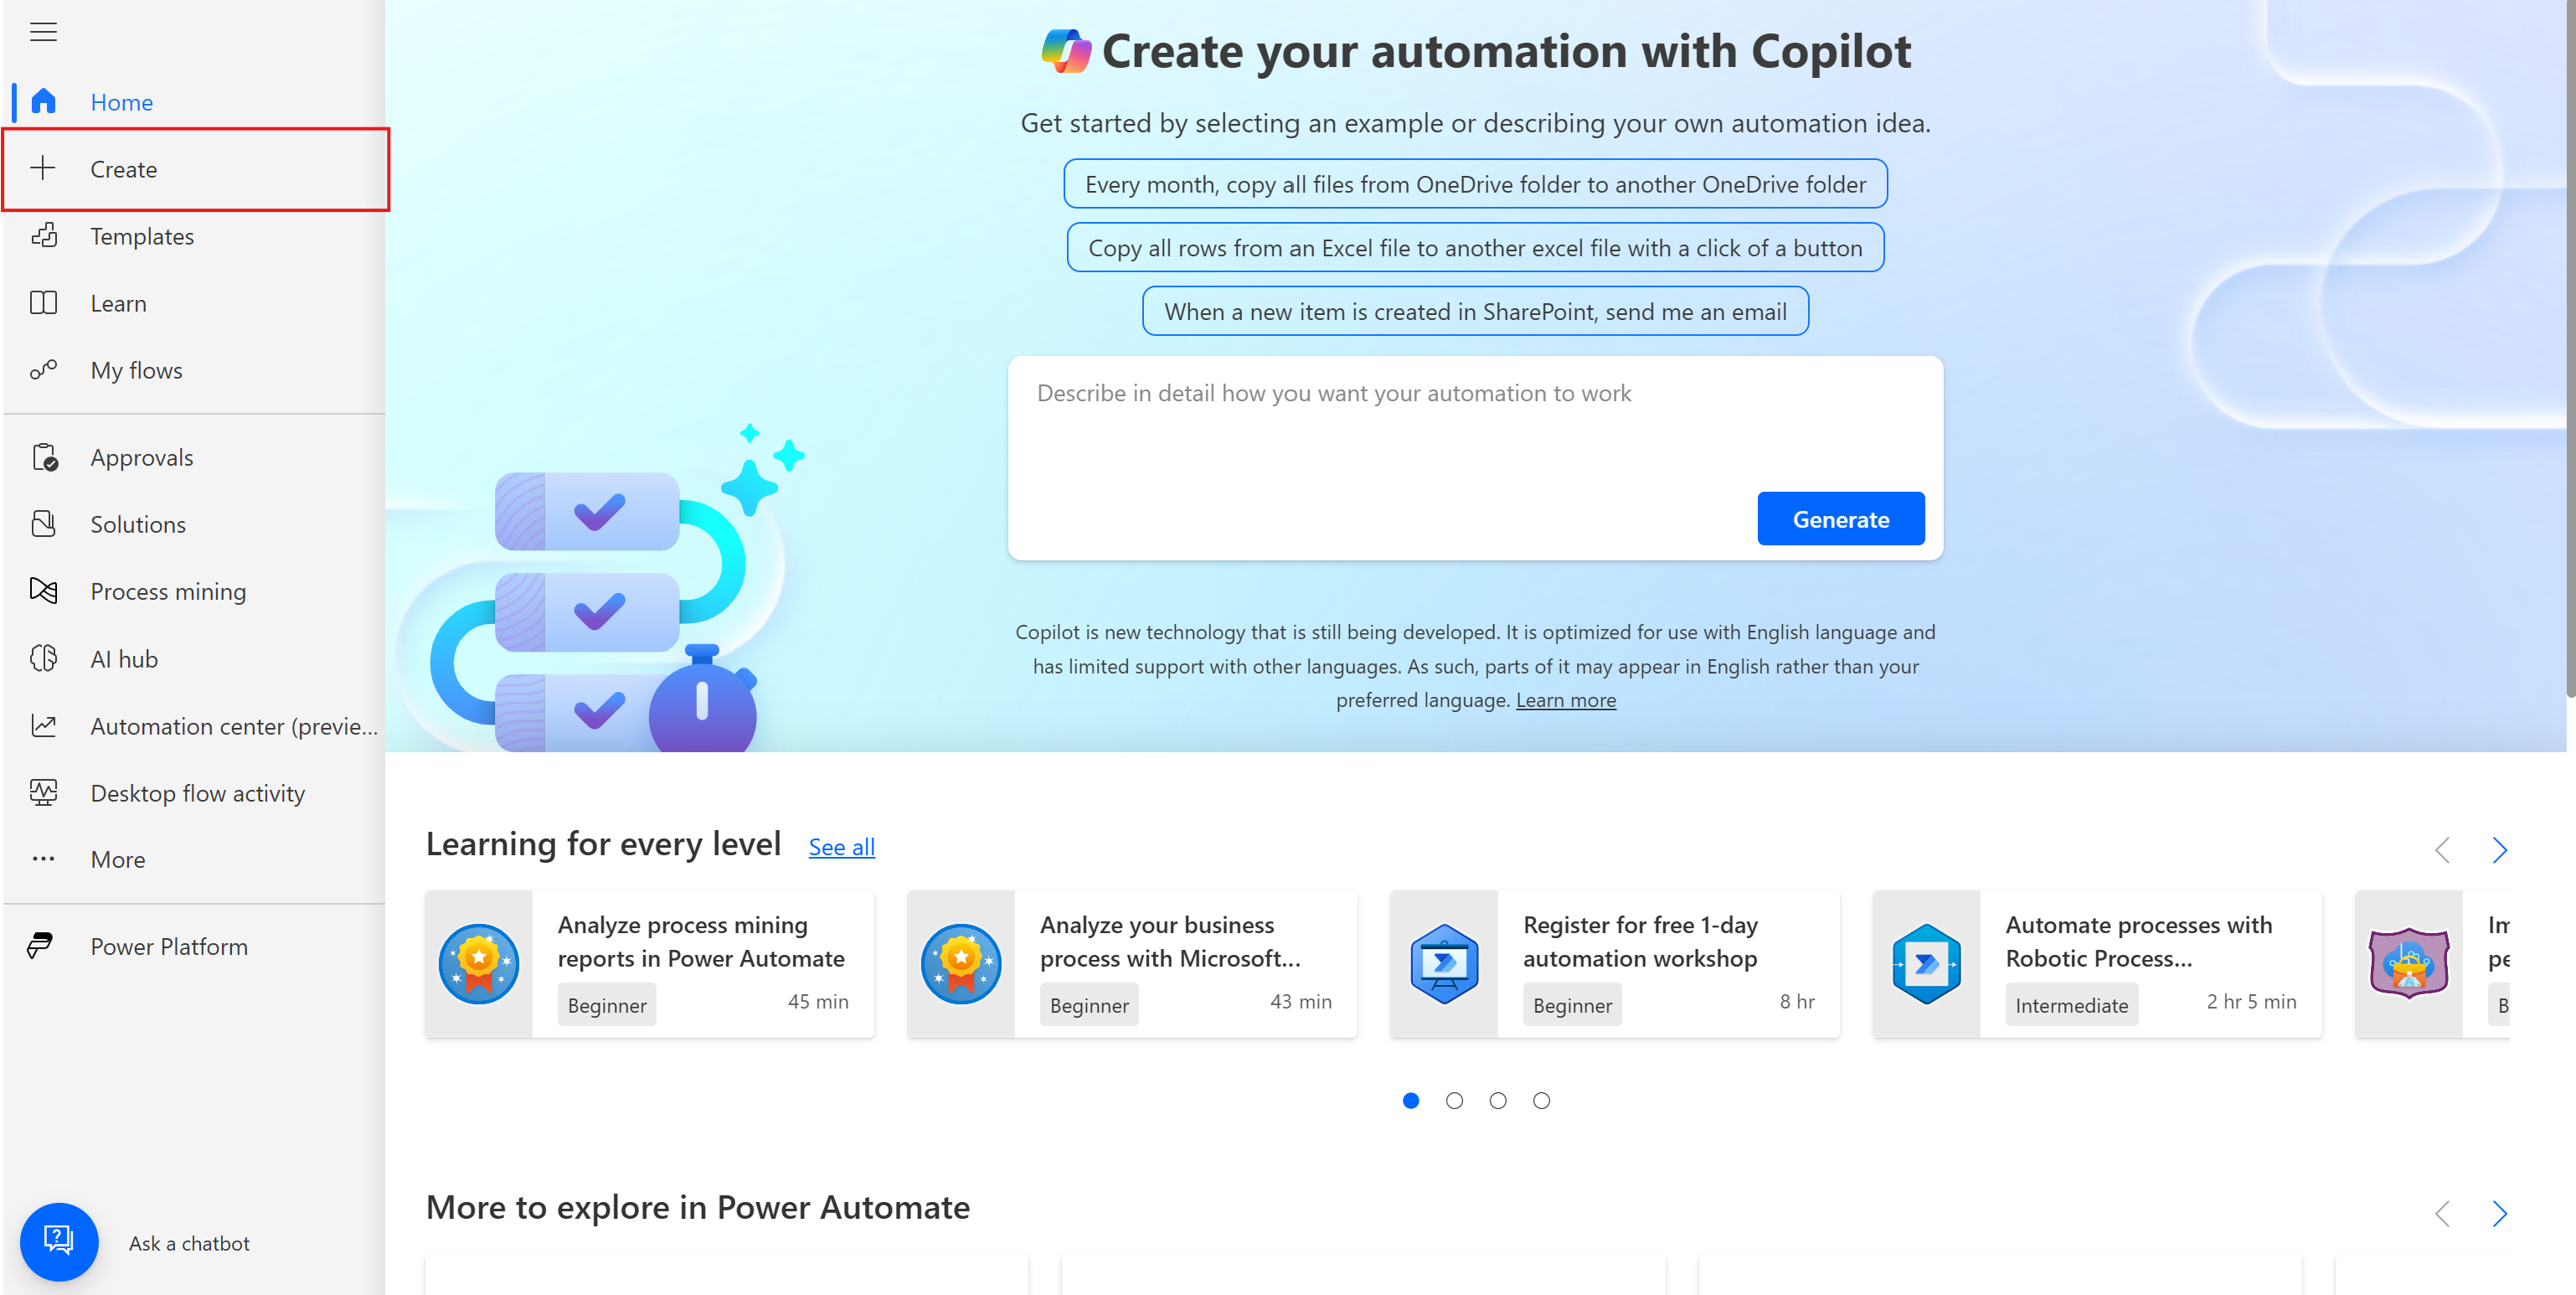Viewport: 2576px width, 1295px height.
Task: Click the My flows sidebar menu item
Action: pyautogui.click(x=137, y=369)
